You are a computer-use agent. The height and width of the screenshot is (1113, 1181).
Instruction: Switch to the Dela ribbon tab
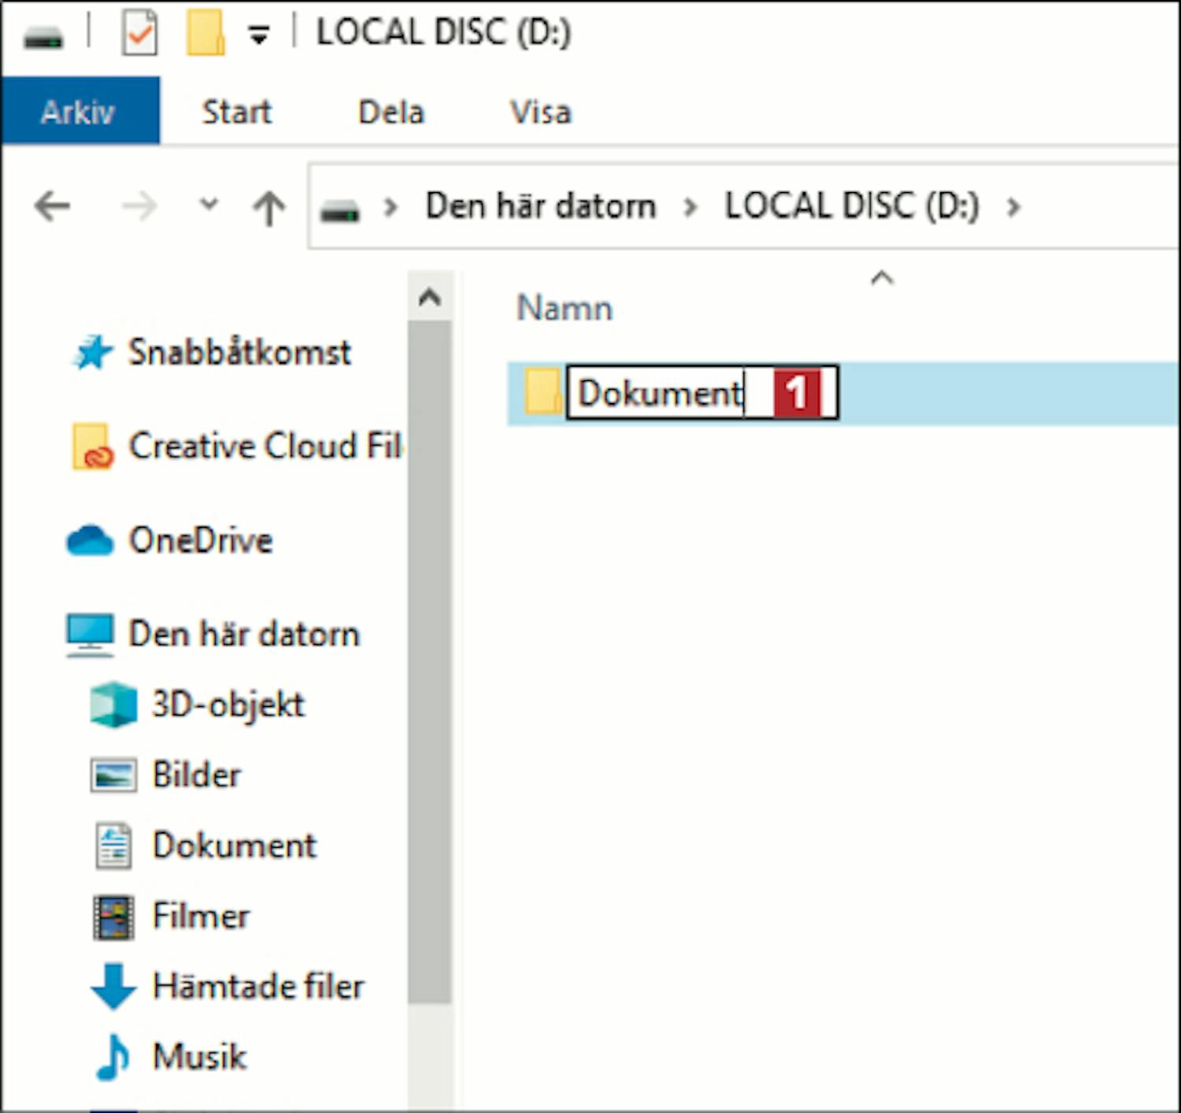pos(391,112)
